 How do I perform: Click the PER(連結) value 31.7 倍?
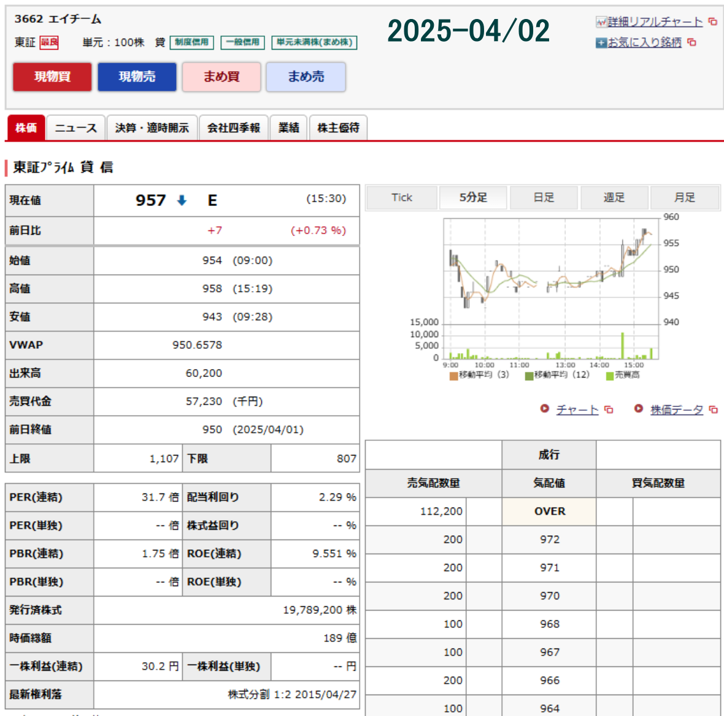tap(160, 497)
